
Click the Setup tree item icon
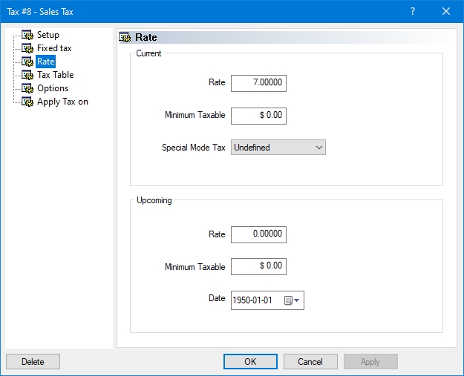tap(27, 35)
